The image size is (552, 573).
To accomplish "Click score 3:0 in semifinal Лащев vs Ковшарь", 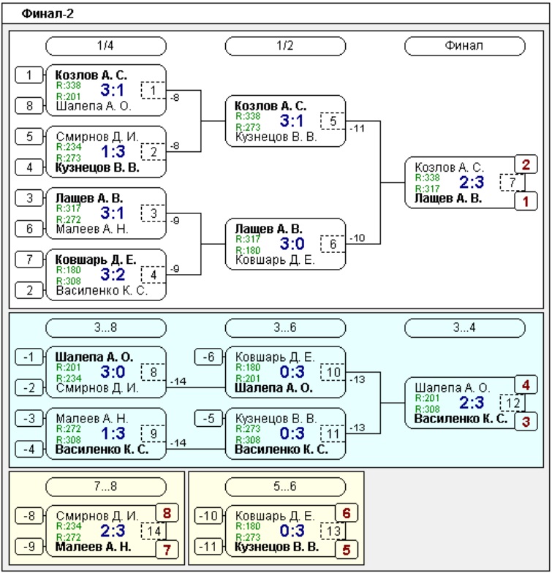I will point(292,244).
